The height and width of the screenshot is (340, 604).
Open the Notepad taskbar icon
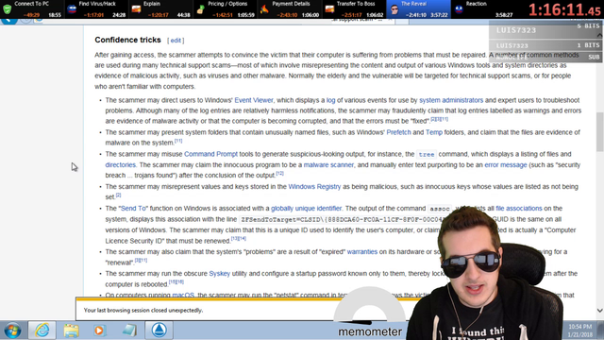pyautogui.click(x=129, y=331)
